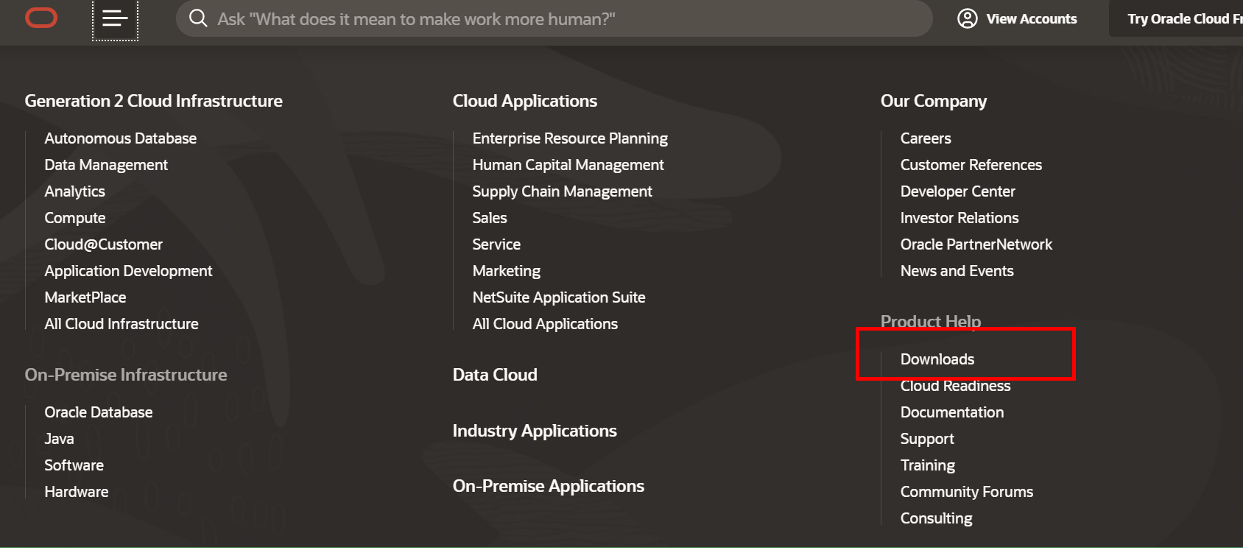Open the MarketPlace link

point(85,297)
